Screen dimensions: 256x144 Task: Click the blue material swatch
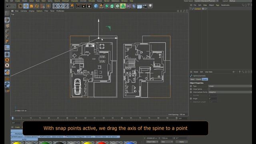point(130,143)
